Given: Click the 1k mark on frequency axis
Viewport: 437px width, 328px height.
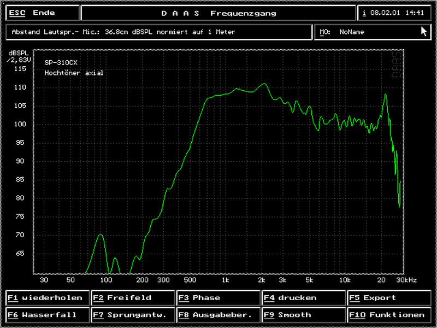Looking at the screenshot, I should [x=226, y=280].
